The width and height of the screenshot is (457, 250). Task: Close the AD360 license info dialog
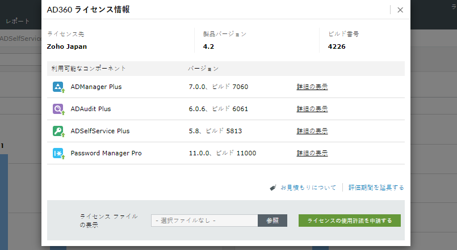click(400, 10)
